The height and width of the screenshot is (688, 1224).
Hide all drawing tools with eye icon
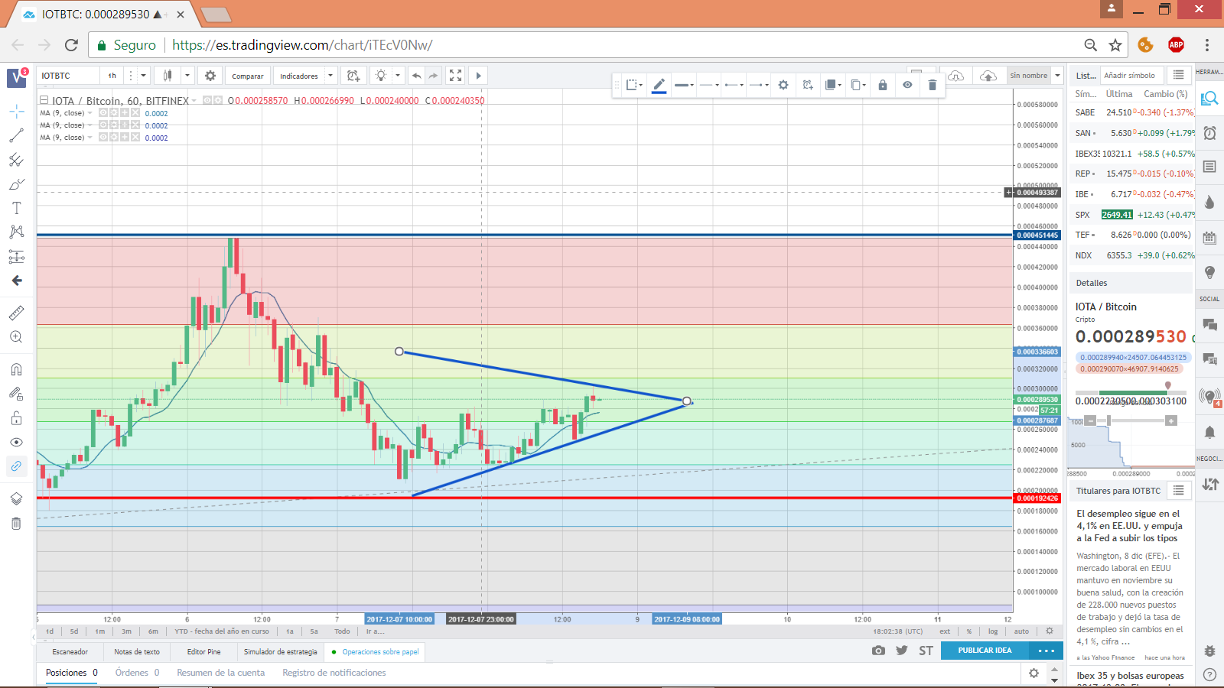pyautogui.click(x=16, y=443)
